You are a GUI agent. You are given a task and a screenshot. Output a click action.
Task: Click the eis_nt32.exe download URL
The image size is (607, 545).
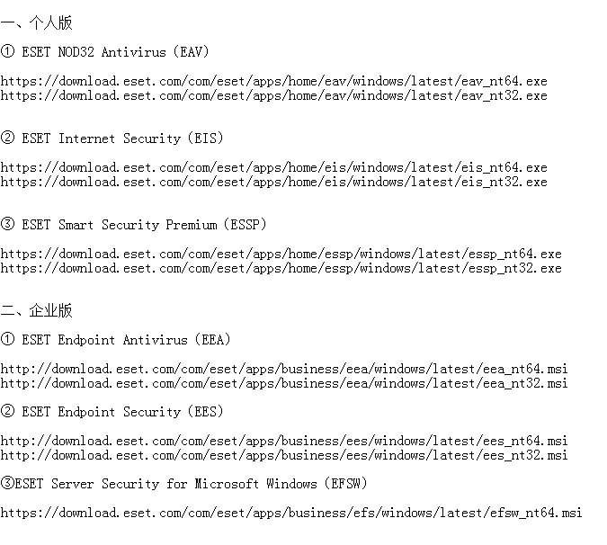[x=273, y=182]
